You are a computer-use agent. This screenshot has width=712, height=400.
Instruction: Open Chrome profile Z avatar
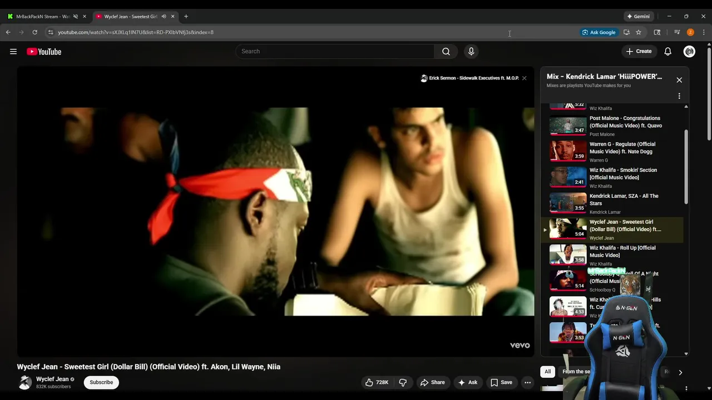point(690,32)
